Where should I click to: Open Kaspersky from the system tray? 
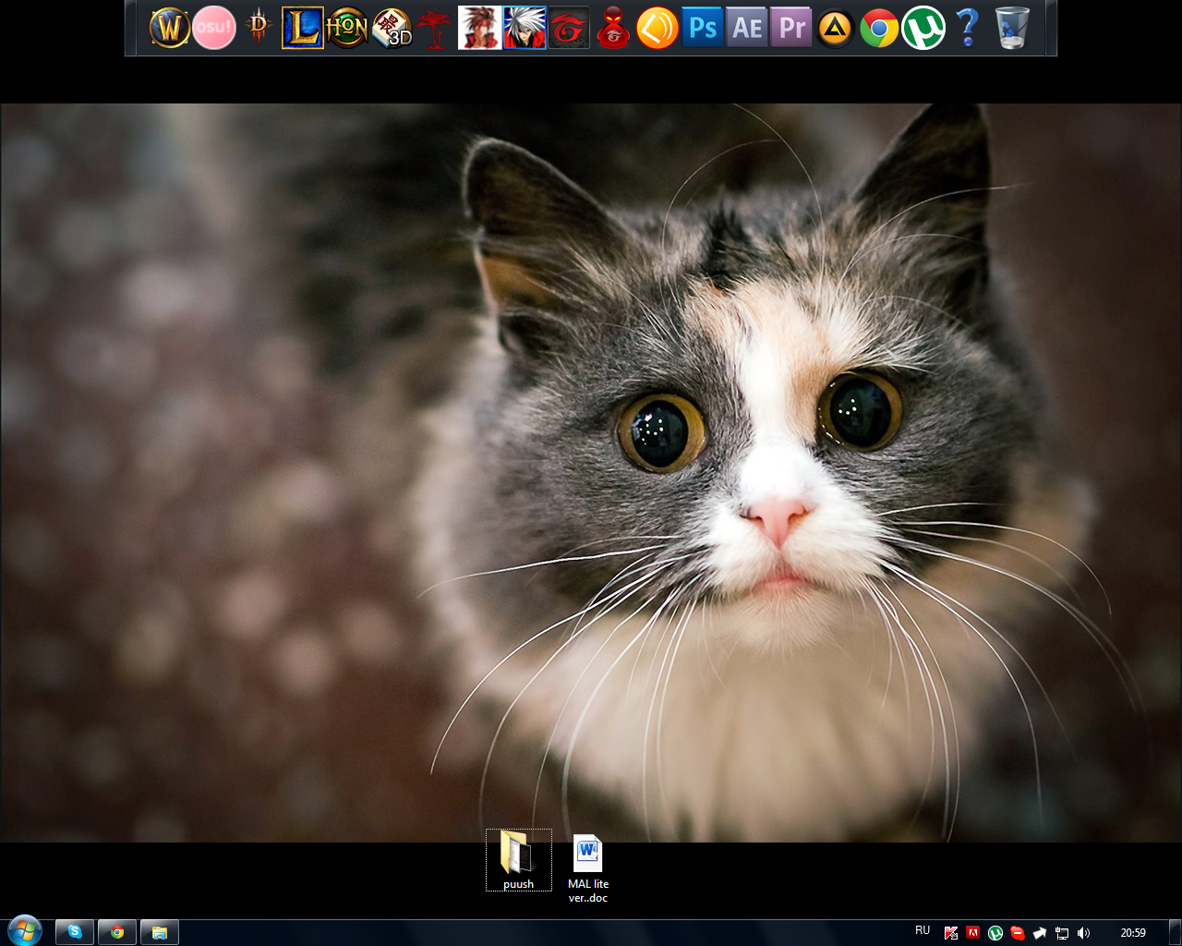[x=951, y=932]
